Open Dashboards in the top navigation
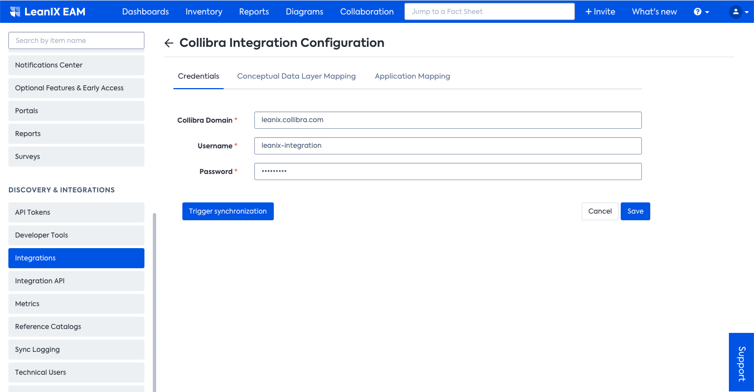Screen dimensions: 754x392 point(146,12)
